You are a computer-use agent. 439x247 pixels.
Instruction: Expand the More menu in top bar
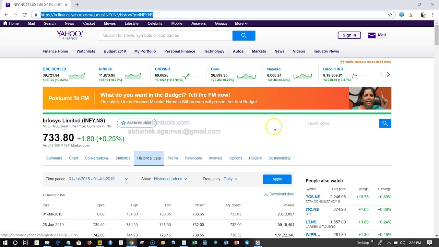[x=241, y=23]
